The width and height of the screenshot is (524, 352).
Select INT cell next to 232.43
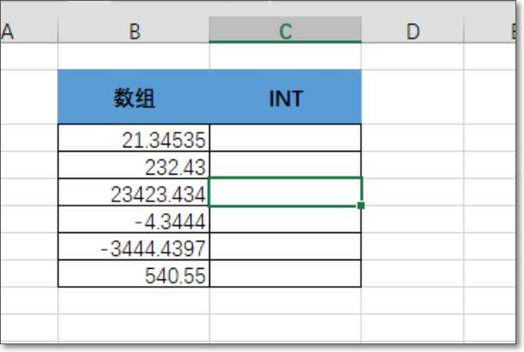[x=286, y=165]
